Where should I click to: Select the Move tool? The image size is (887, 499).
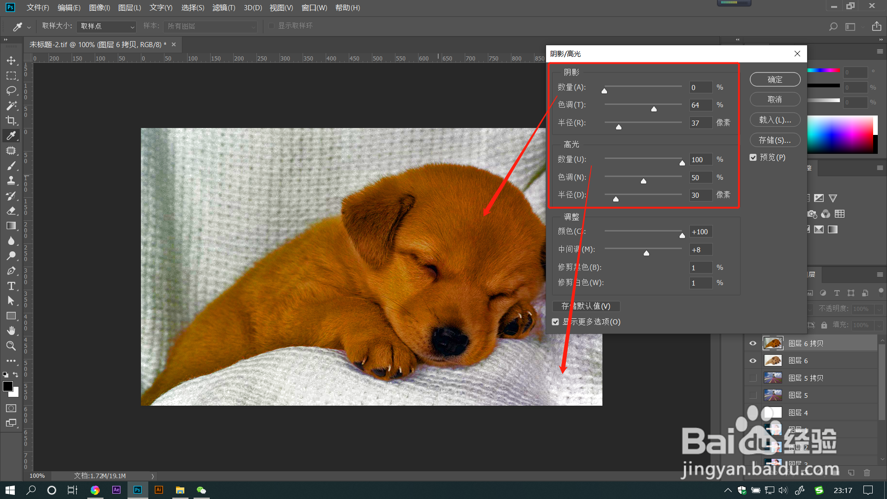[11, 61]
